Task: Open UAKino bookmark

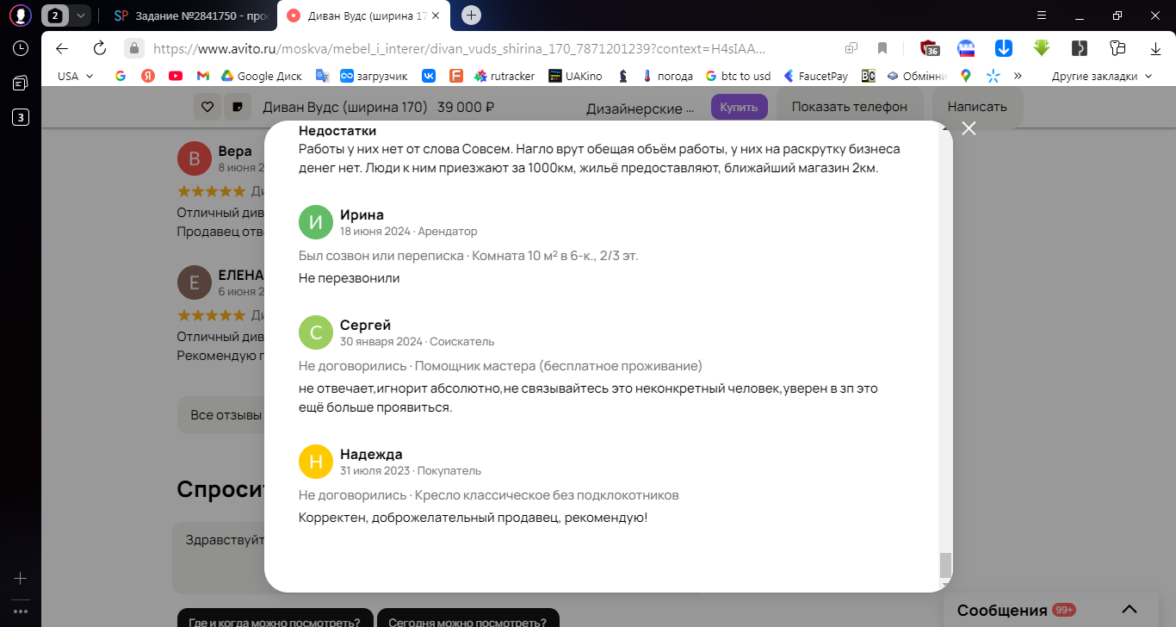Action: 576,76
